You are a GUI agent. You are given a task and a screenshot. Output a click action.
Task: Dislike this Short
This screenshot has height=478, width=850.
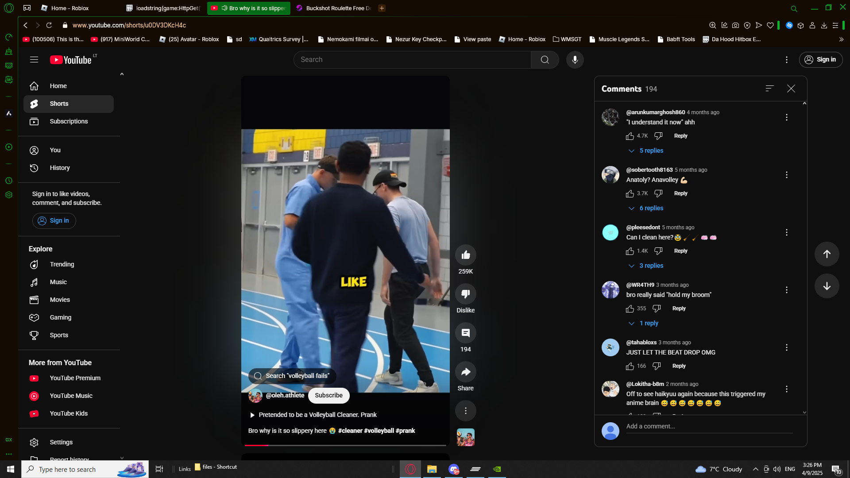coord(466,294)
